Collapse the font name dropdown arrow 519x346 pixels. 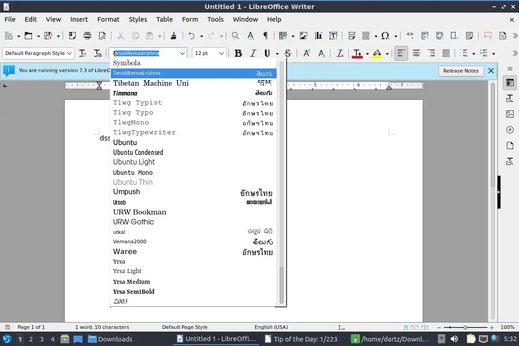(x=182, y=53)
